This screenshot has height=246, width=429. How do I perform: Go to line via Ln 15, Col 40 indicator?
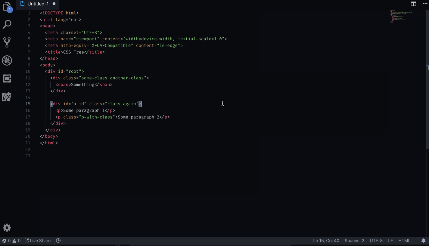click(326, 241)
